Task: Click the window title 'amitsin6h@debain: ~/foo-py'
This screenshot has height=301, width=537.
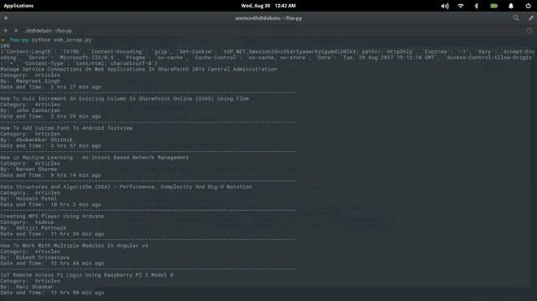Action: [x=268, y=18]
